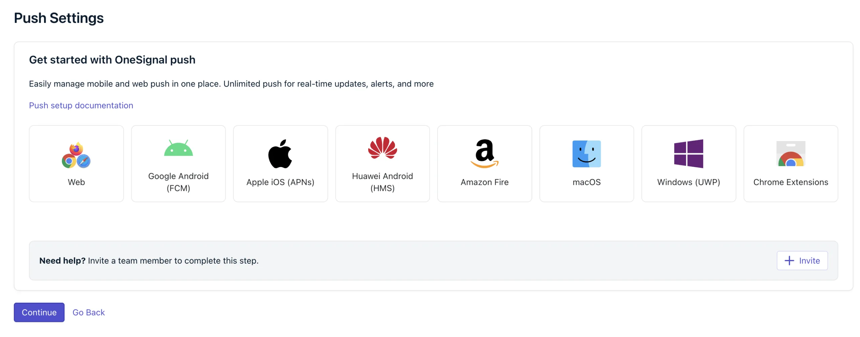860x337 pixels.
Task: Open the Push setup documentation link
Action: (81, 105)
